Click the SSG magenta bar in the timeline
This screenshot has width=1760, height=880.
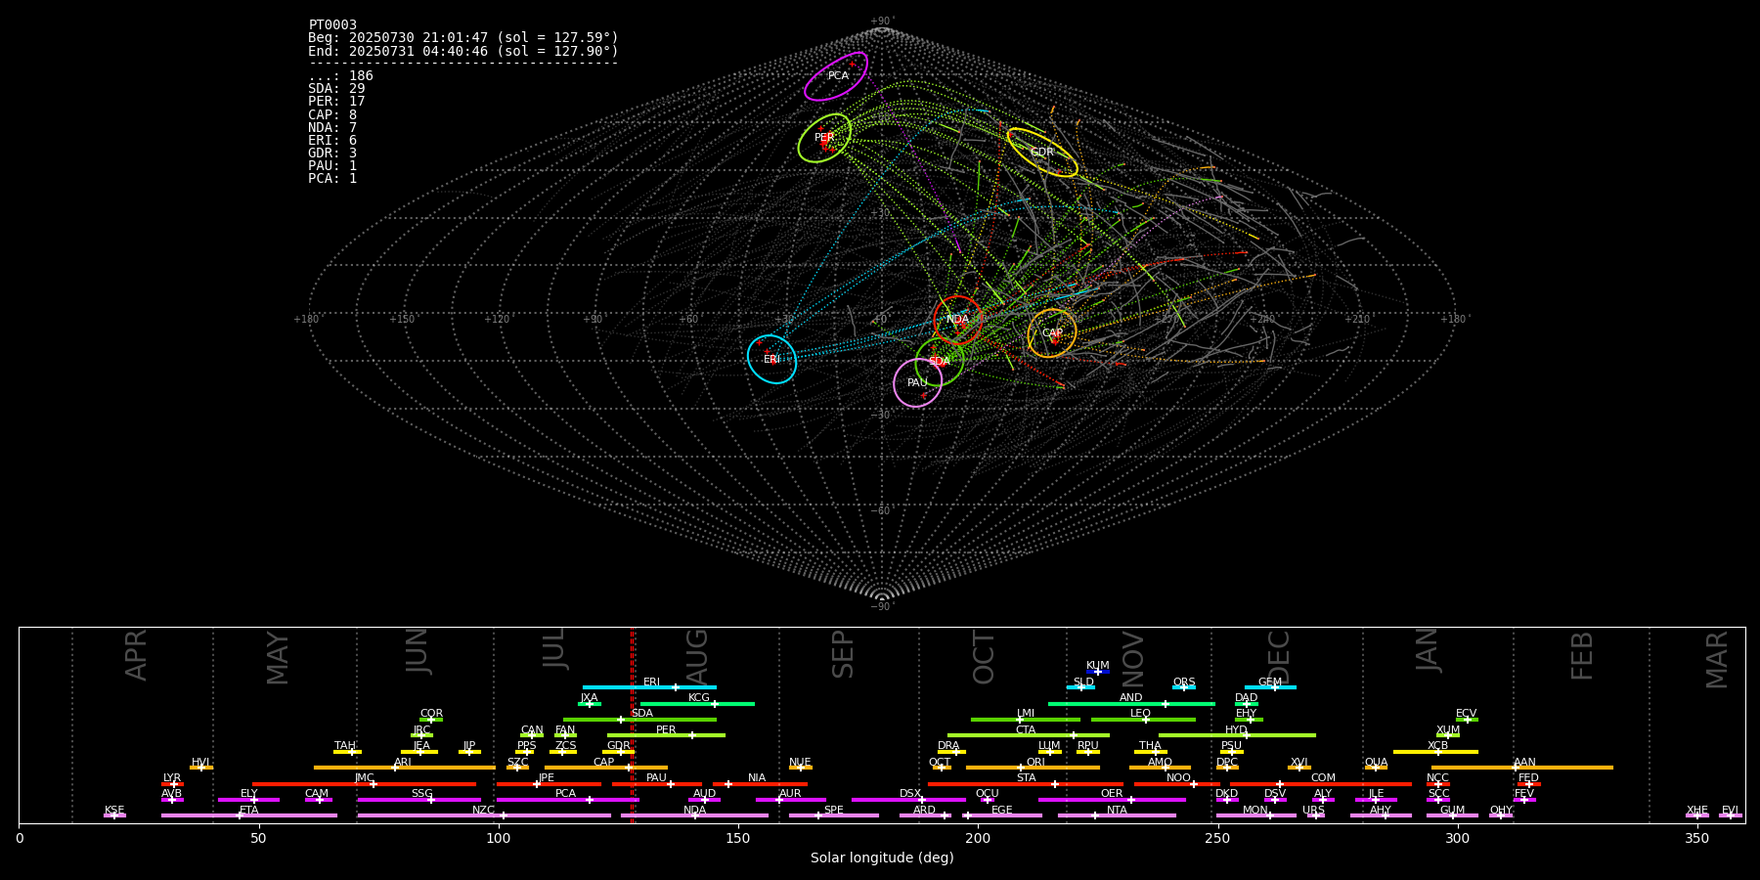(x=419, y=800)
